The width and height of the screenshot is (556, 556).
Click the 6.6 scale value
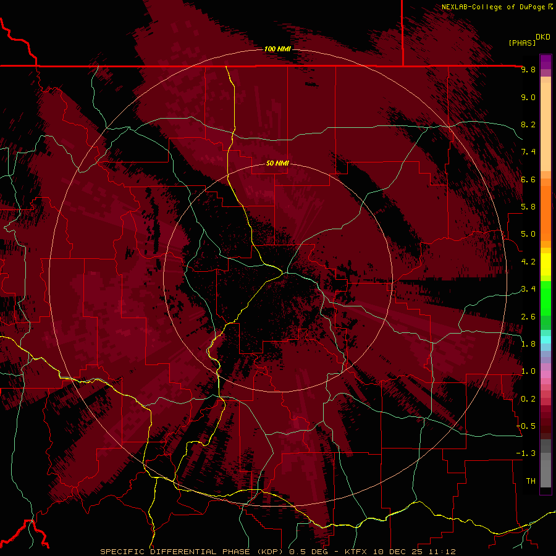(x=528, y=179)
